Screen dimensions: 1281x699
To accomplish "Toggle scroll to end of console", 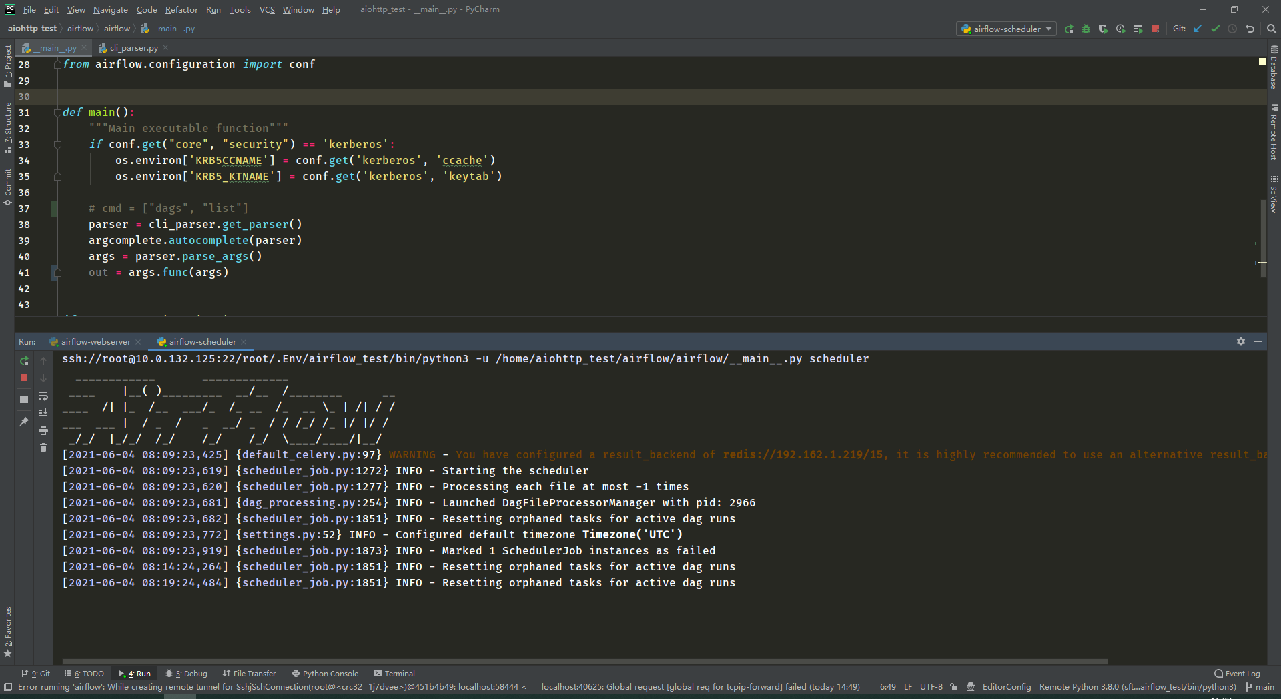I will [43, 413].
